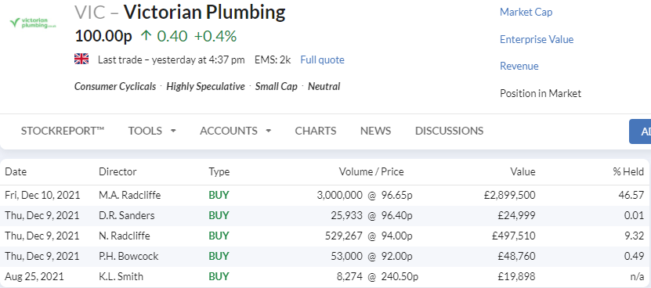The image size is (651, 288).
Task: Click BUY in the K.L. Smith row
Action: point(219,276)
